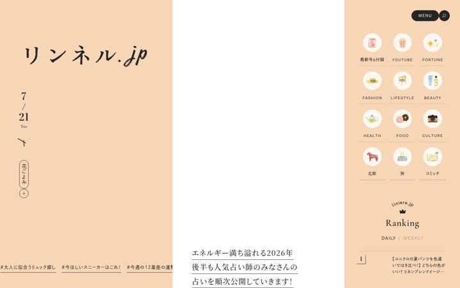The width and height of the screenshot is (460, 288).
Task: Select the FASHION hat icon
Action: [372, 81]
